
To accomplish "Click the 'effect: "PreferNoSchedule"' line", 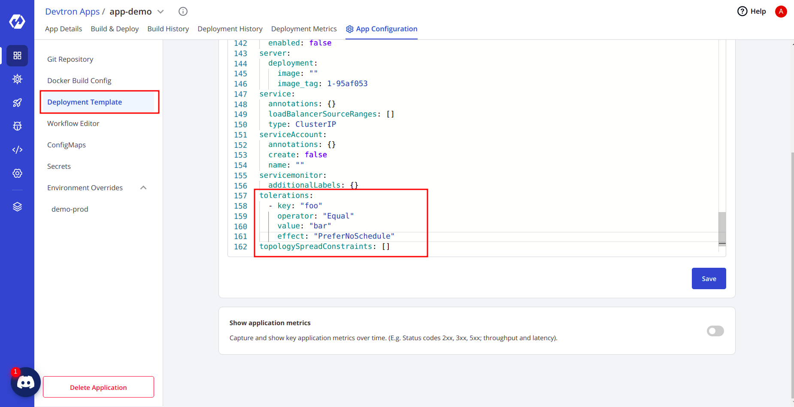I will (336, 236).
